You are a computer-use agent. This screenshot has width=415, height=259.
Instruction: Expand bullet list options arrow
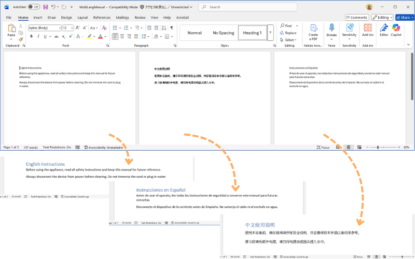coord(120,28)
